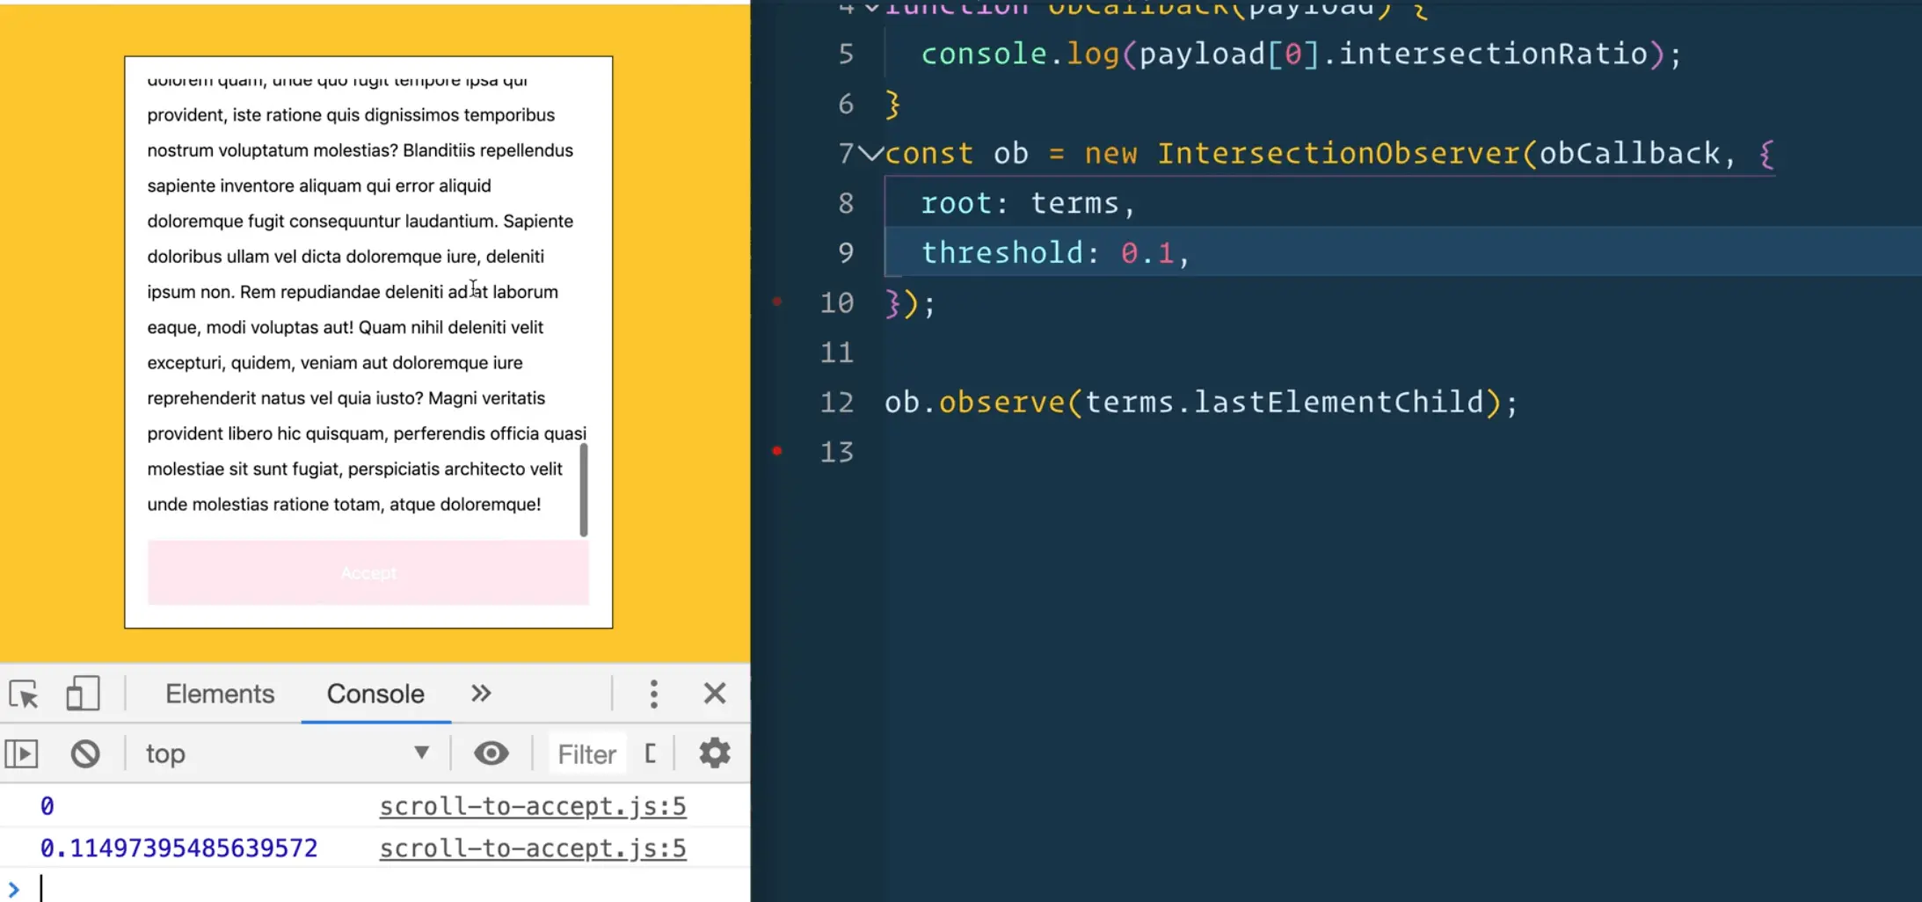Open console settings gear
Screen dimensions: 1922x902
click(x=714, y=753)
